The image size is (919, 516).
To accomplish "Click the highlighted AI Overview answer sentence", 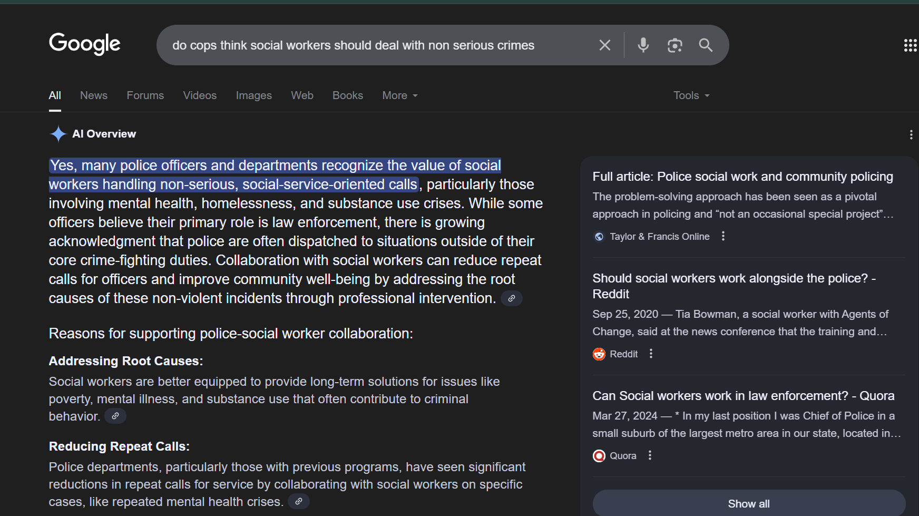I will point(275,175).
